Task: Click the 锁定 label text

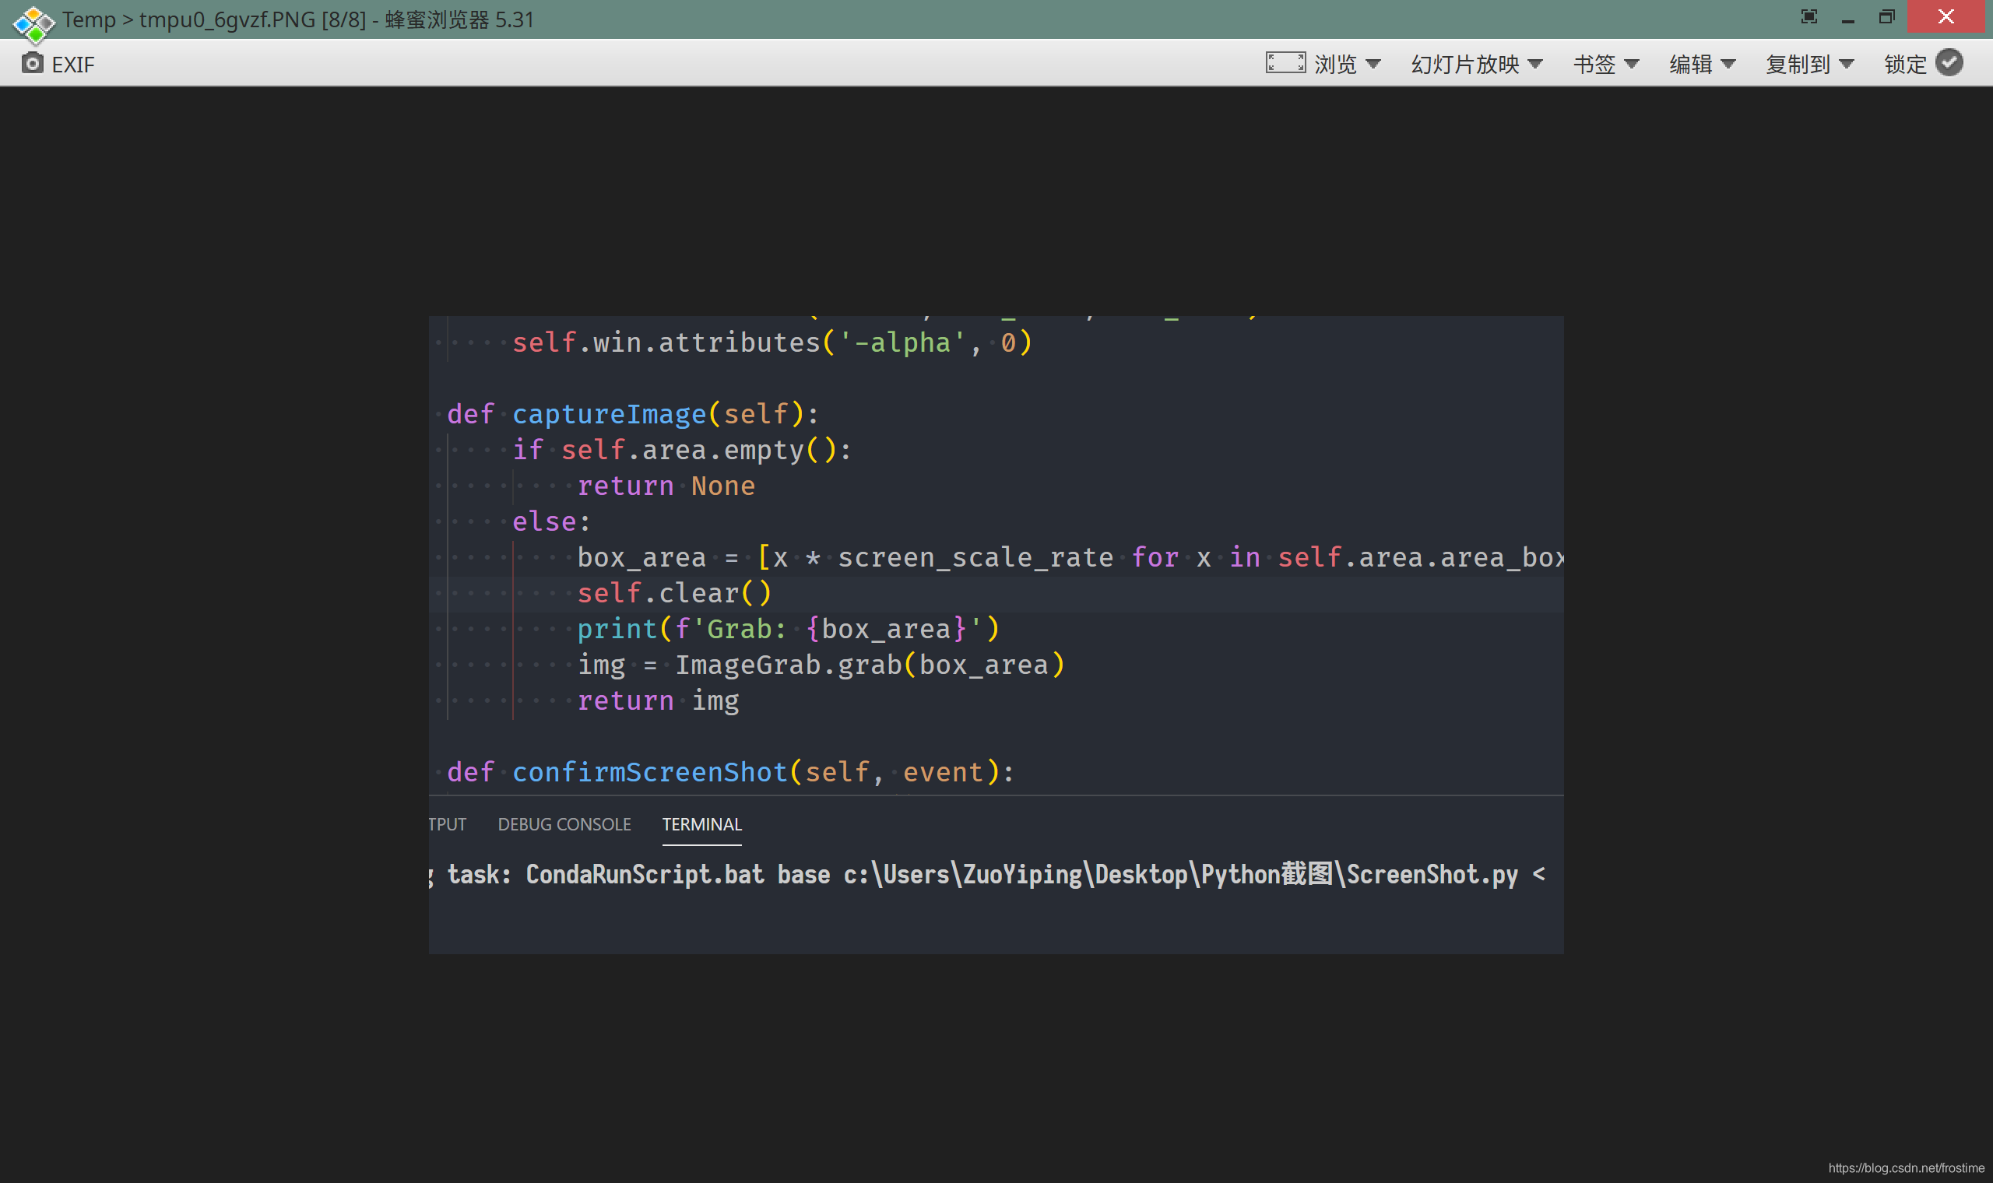Action: point(1904,64)
